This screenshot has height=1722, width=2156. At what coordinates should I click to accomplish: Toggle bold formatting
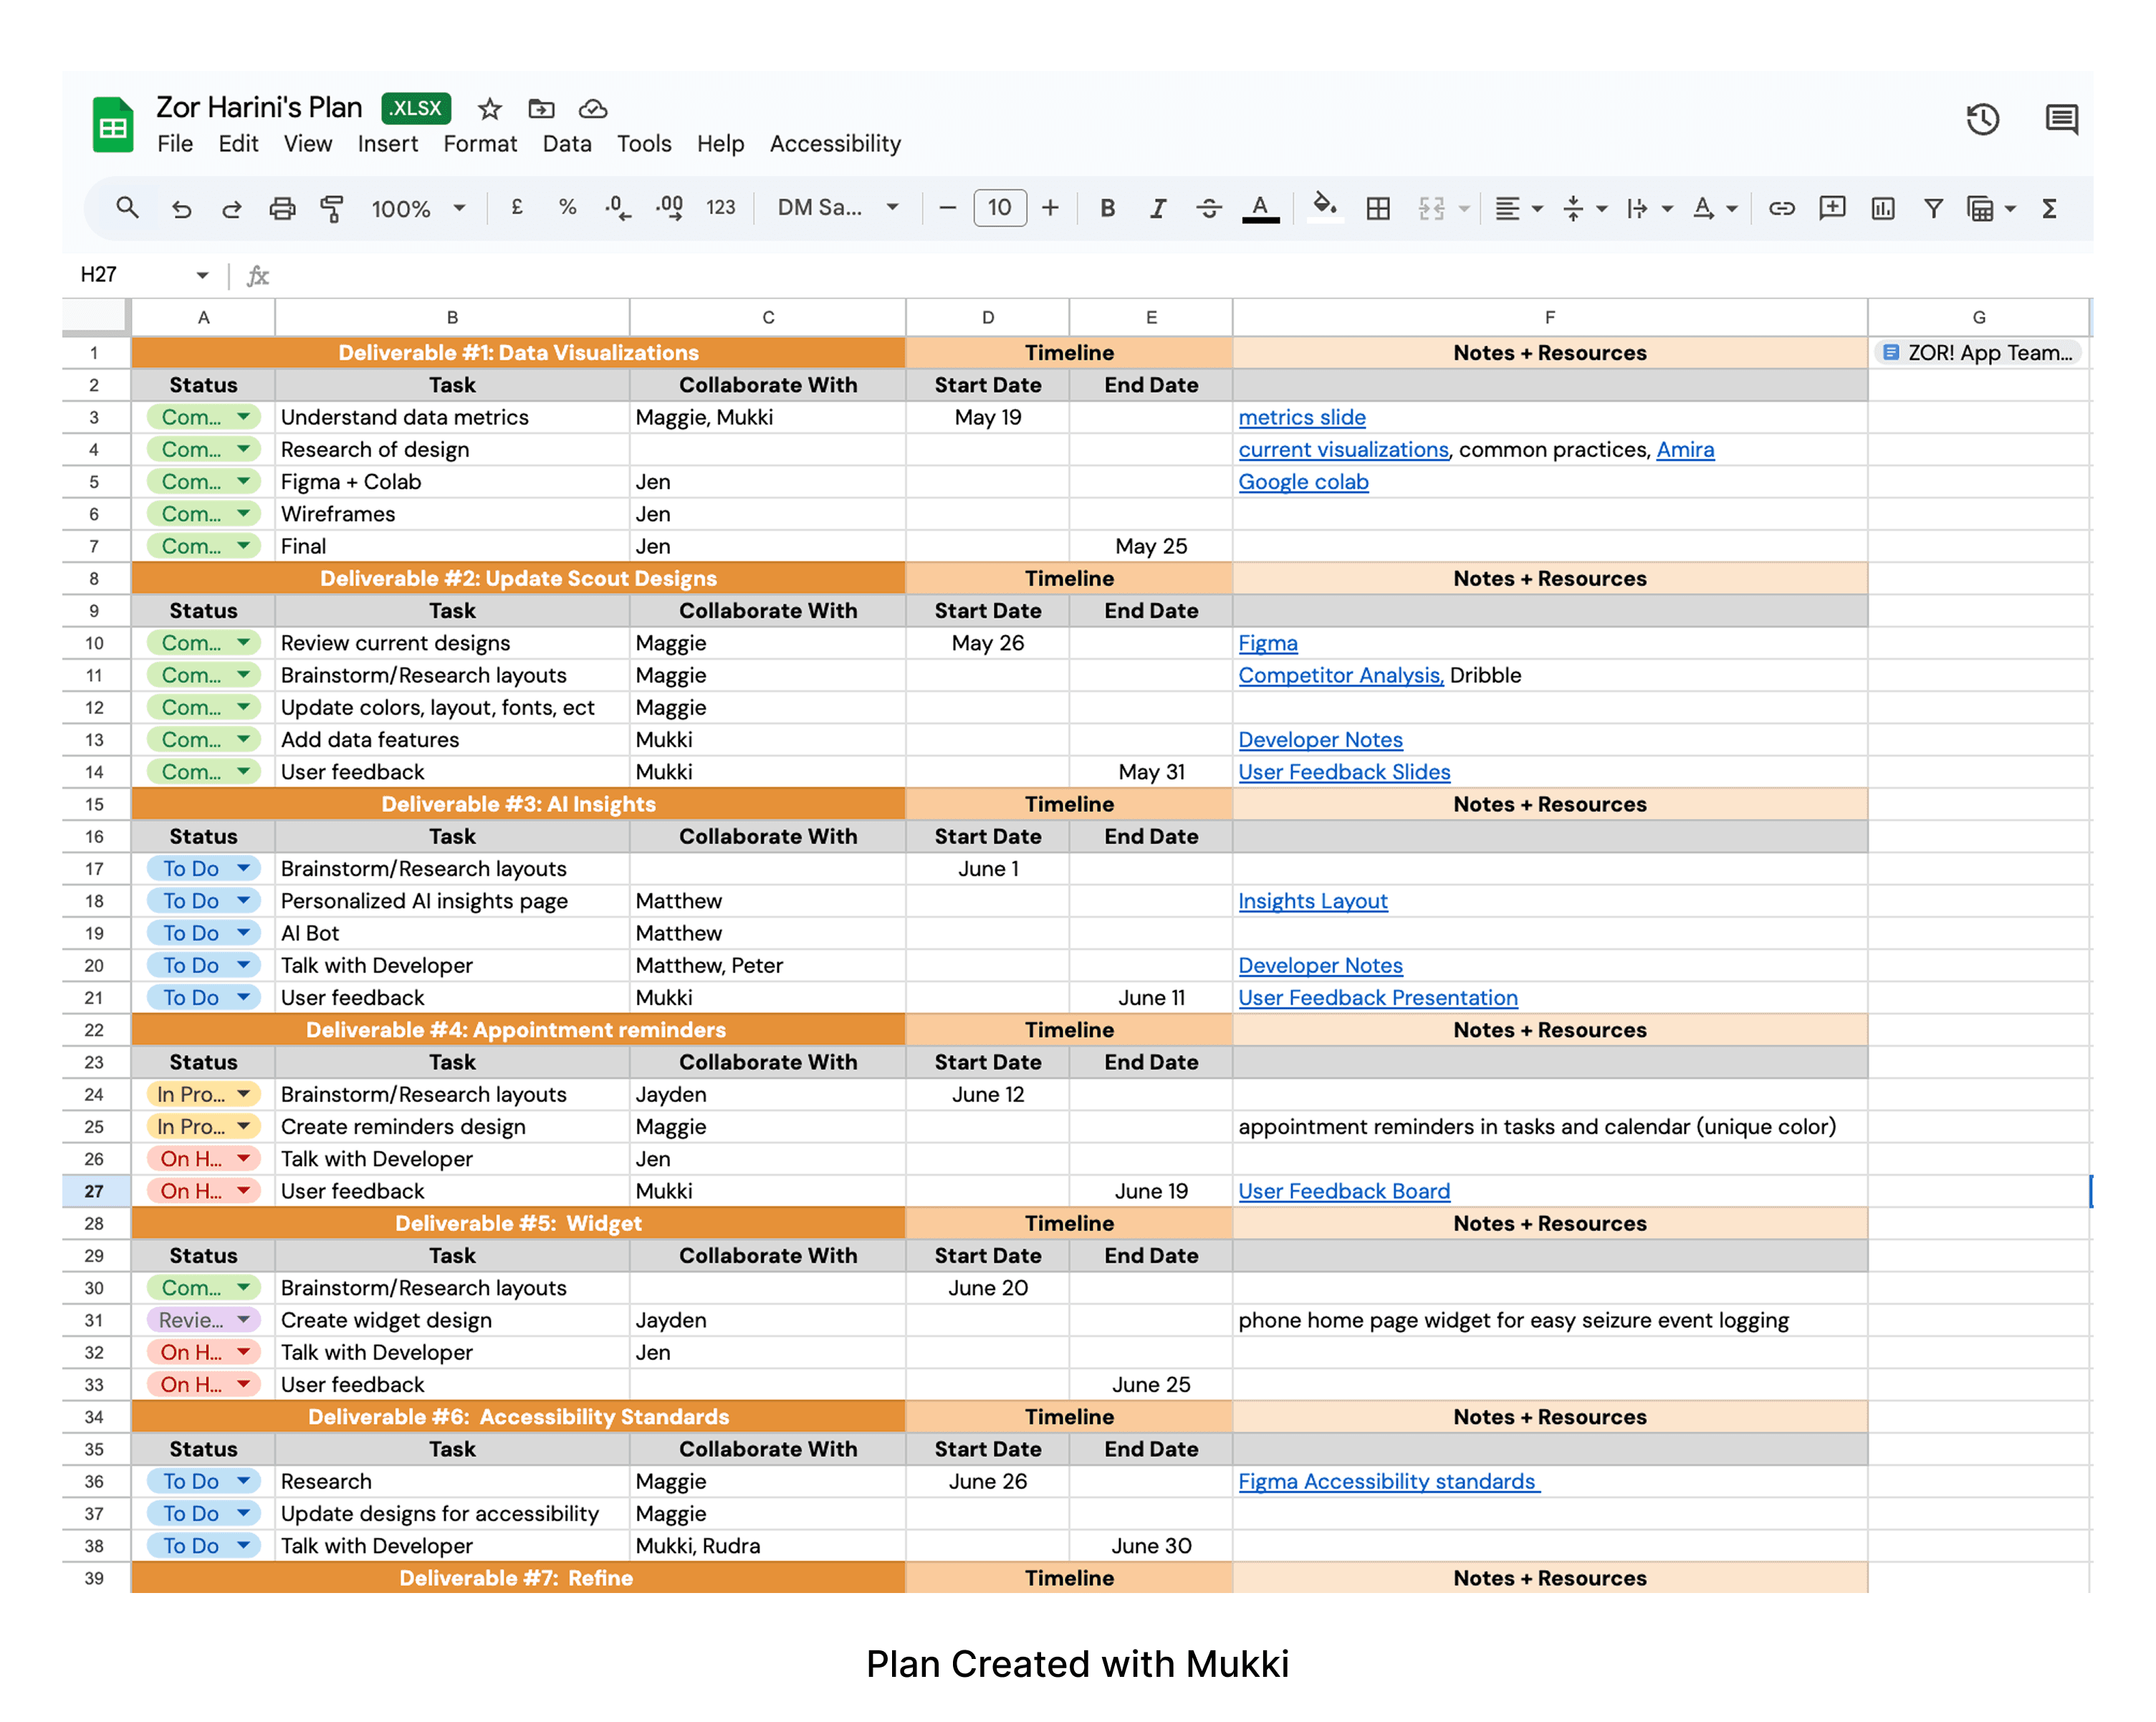(1107, 208)
